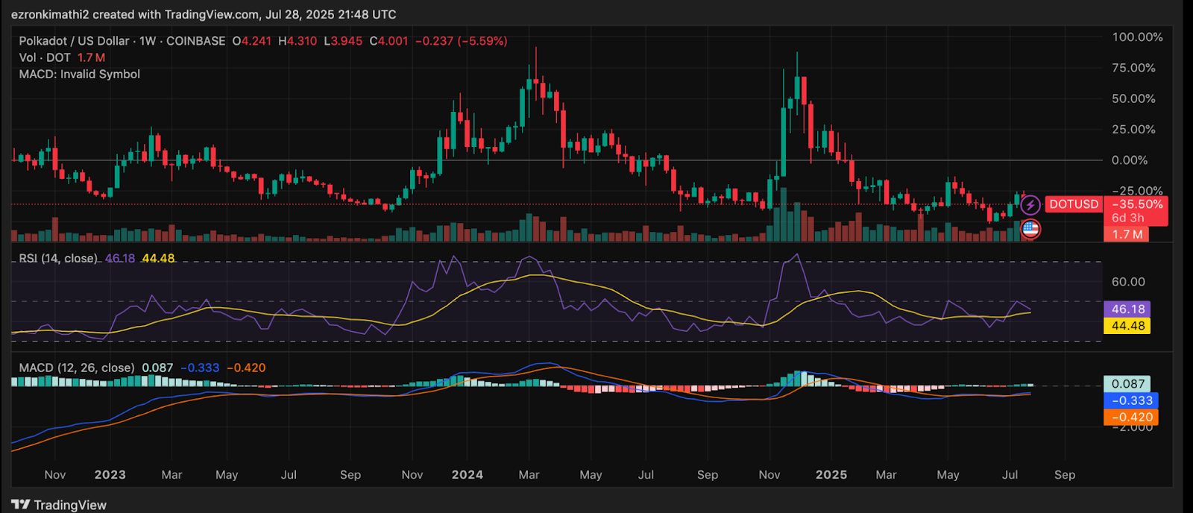Click 2023 on the time axis
Image resolution: width=1193 pixels, height=513 pixels.
click(110, 475)
